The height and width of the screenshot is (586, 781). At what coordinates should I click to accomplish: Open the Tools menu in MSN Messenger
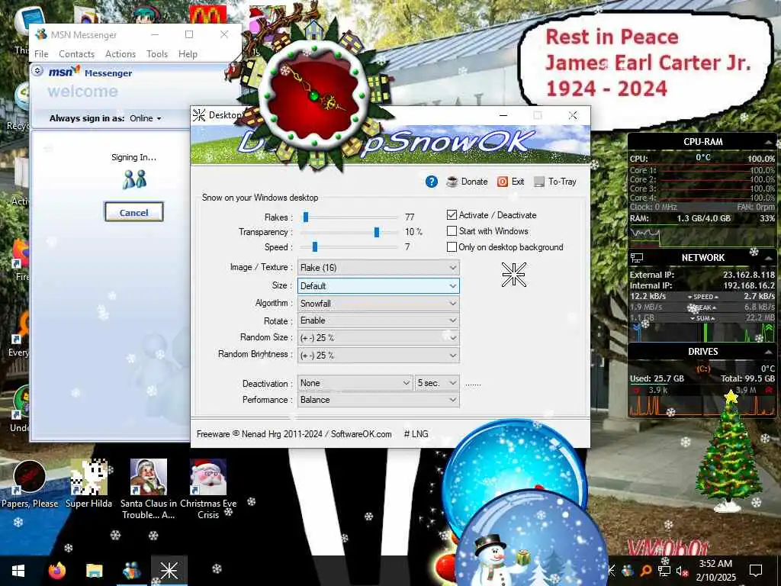coord(157,54)
